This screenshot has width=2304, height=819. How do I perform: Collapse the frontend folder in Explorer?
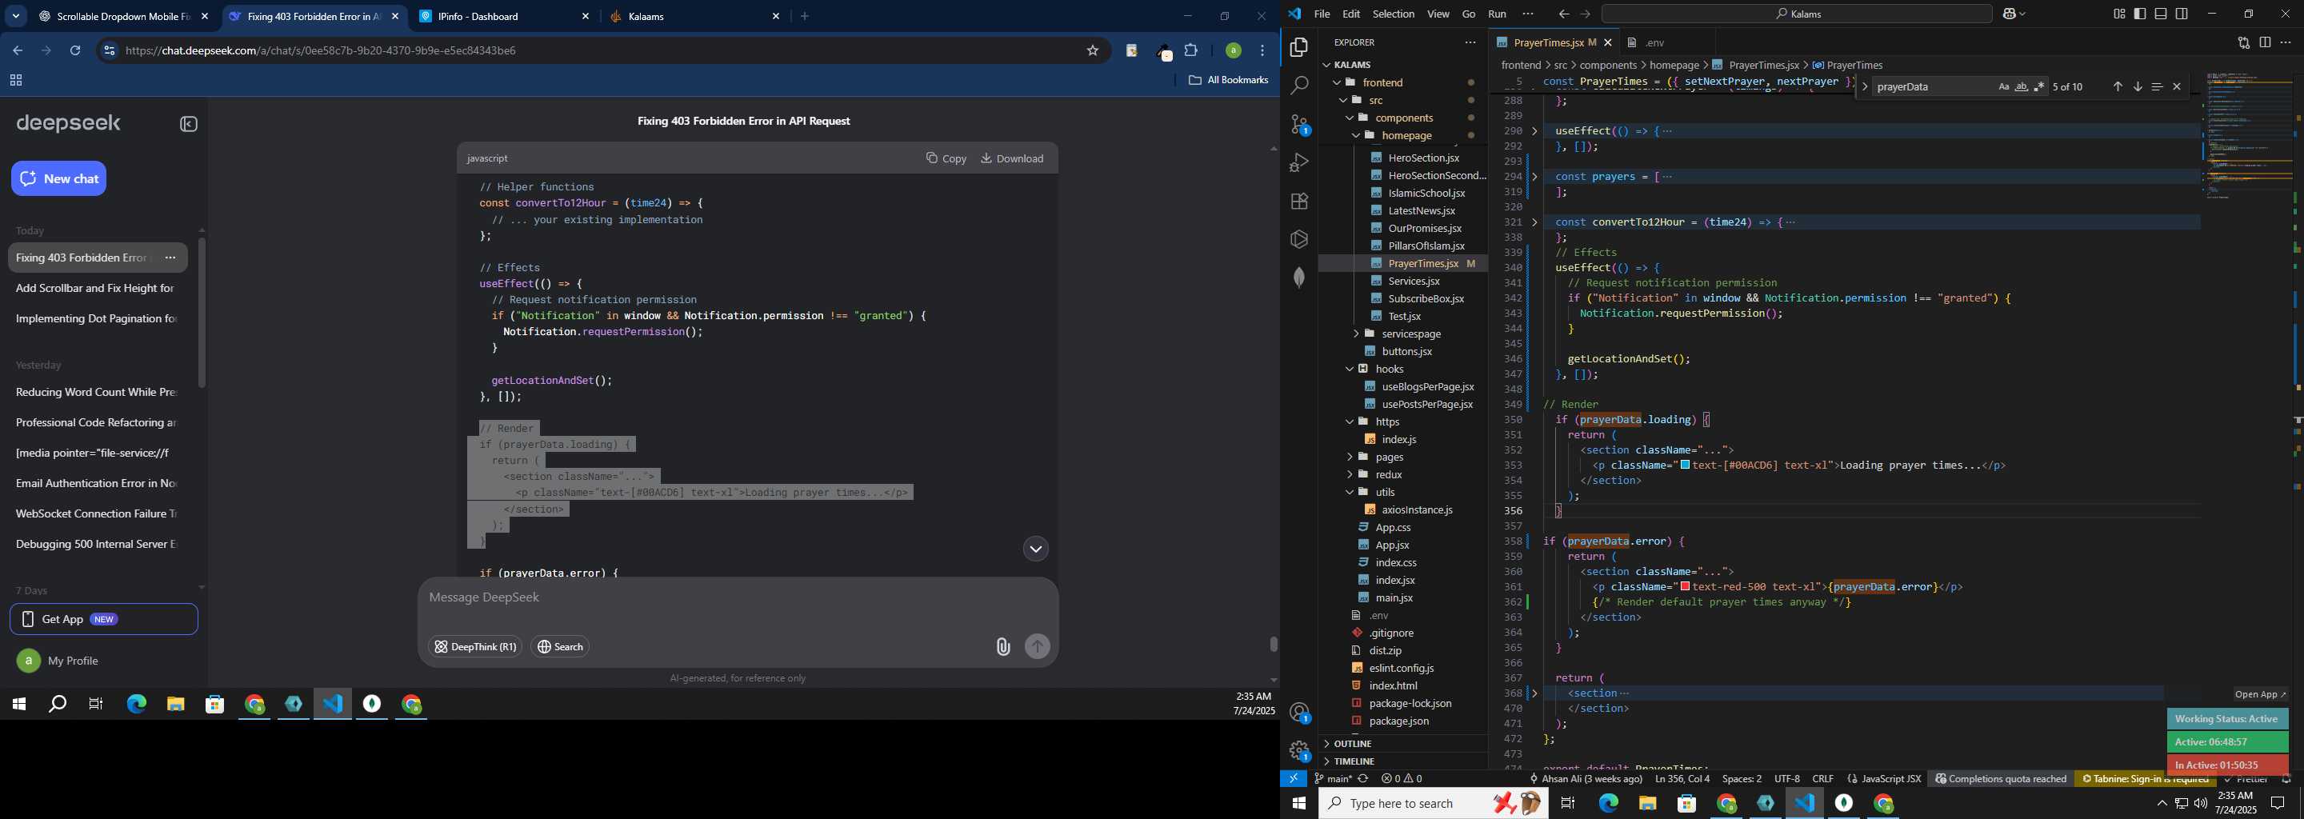point(1337,82)
